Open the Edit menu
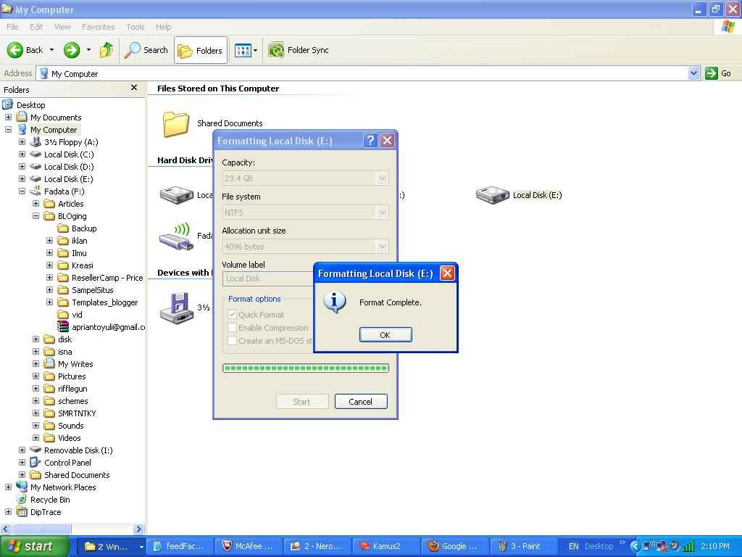 [x=36, y=27]
